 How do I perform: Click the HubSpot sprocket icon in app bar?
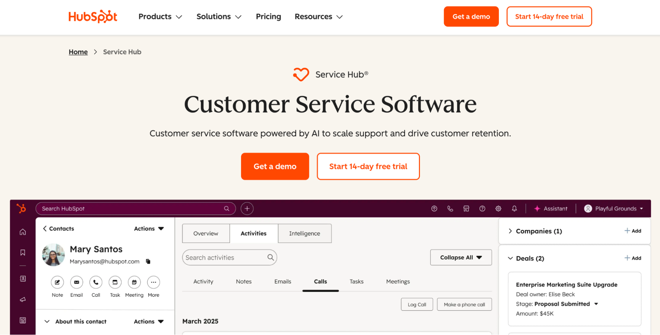[x=21, y=208]
